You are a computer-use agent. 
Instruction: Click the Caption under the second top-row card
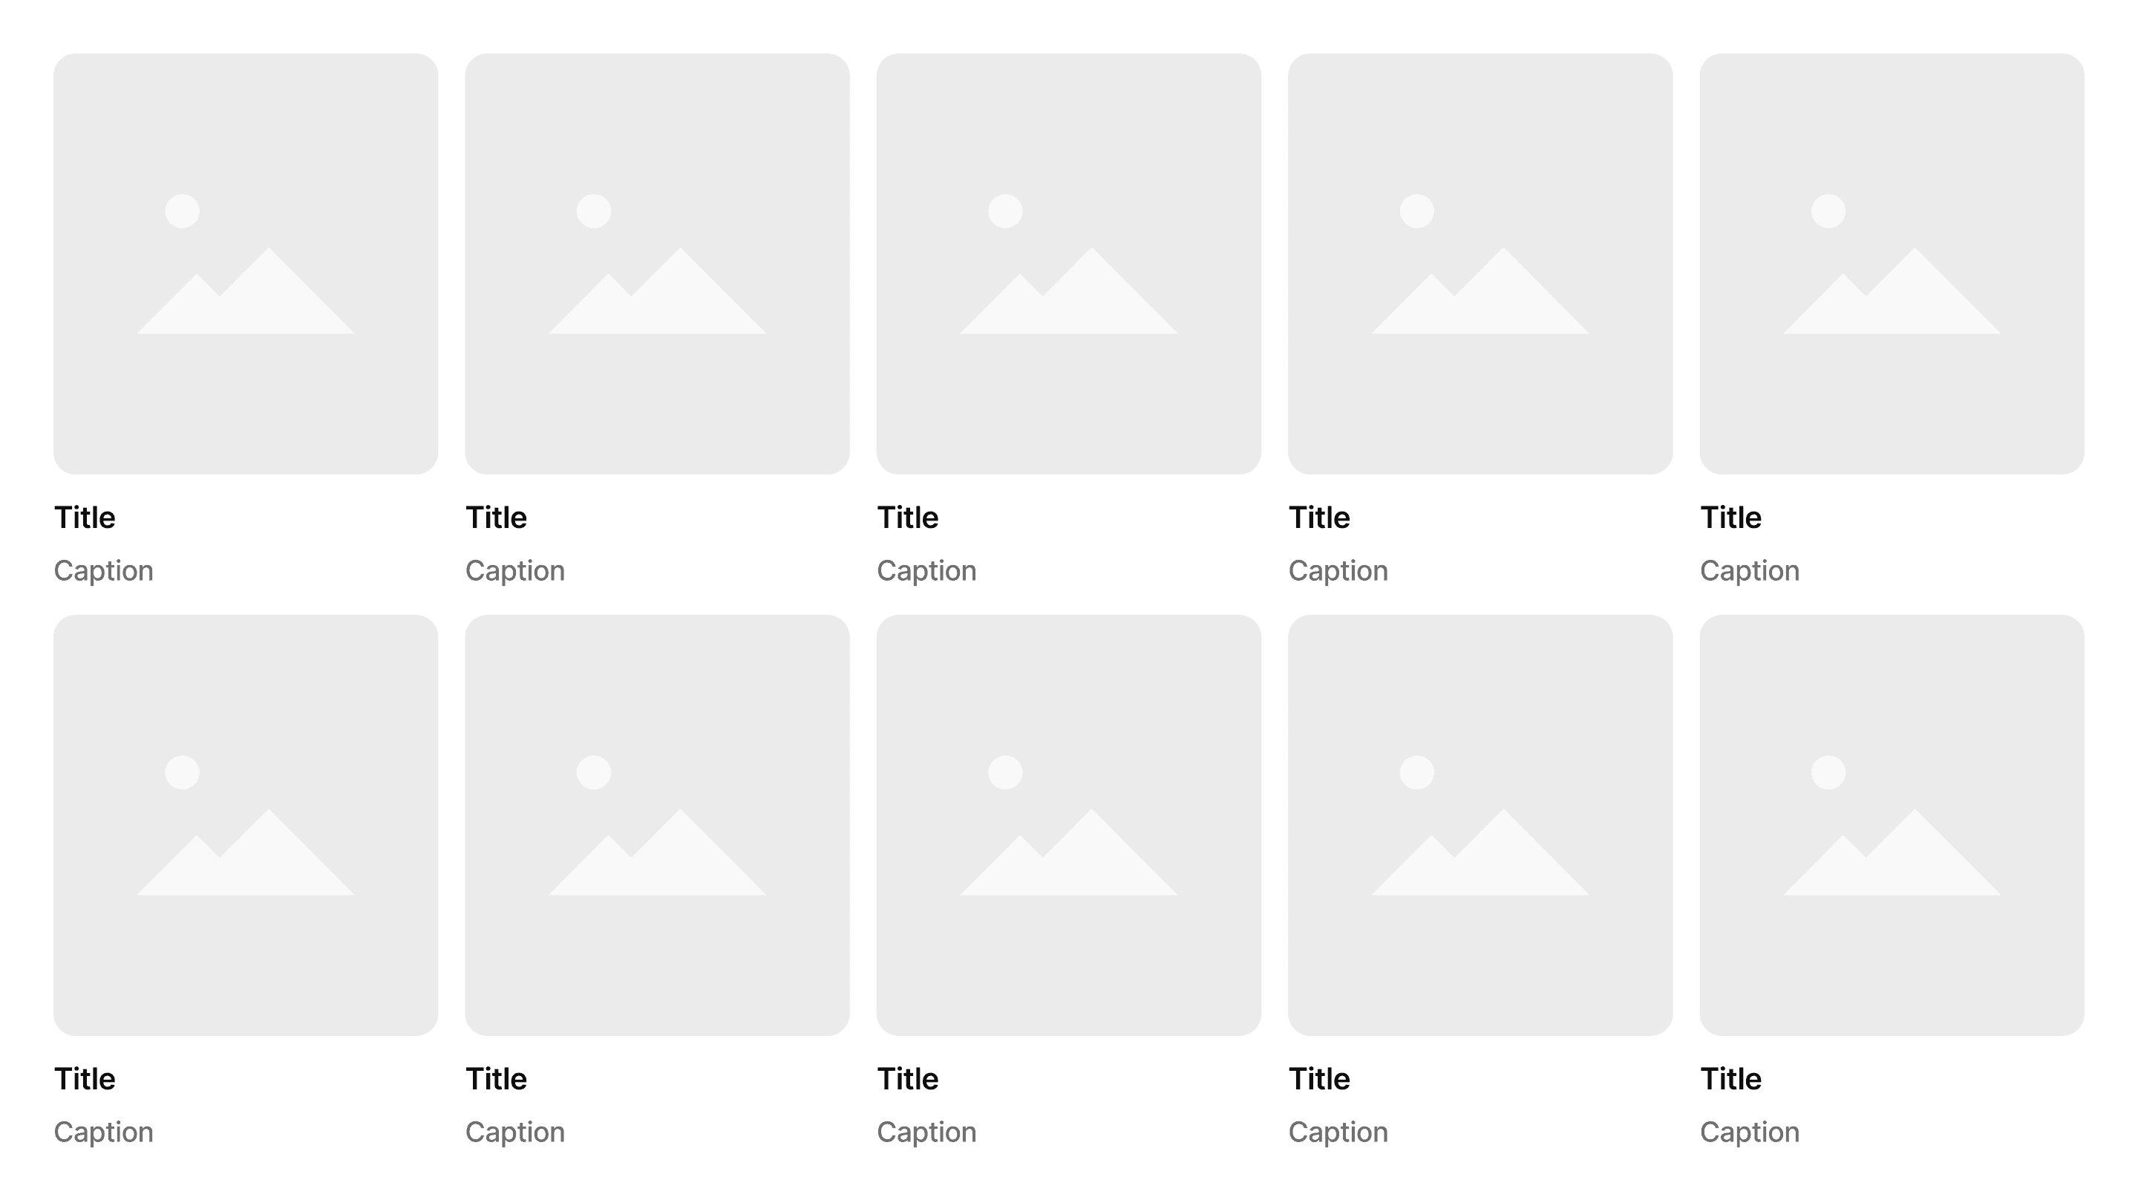pyautogui.click(x=515, y=571)
